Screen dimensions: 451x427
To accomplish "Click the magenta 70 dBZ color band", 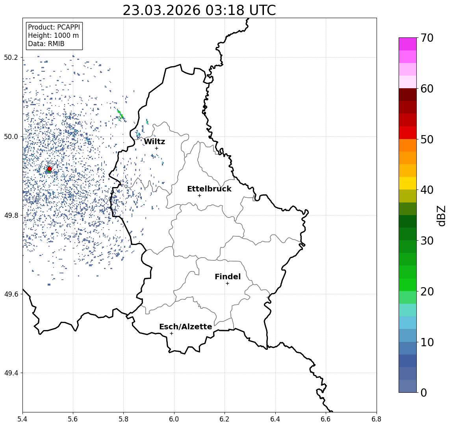I will 408,44.
